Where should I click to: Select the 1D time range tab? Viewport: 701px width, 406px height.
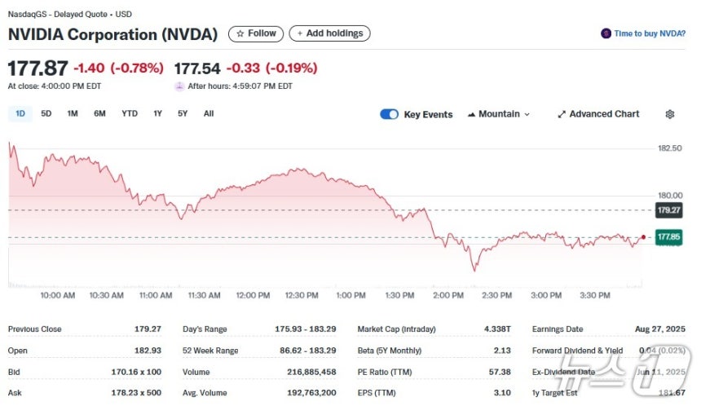click(20, 113)
